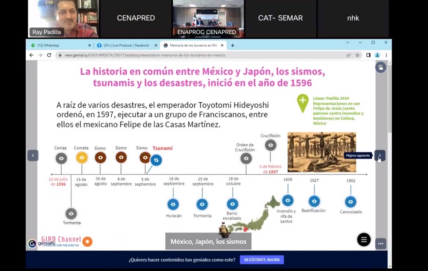Bookmark this page using the star icon
The width and height of the screenshot is (428, 271).
click(357, 55)
